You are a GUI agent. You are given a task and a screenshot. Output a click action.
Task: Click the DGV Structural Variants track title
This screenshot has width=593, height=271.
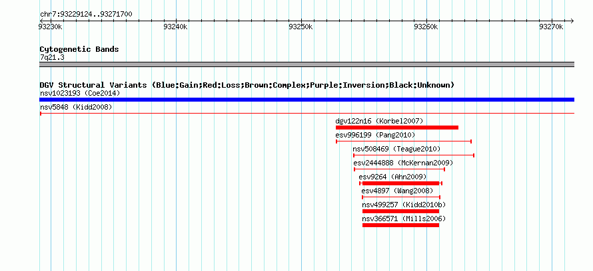coord(247,85)
